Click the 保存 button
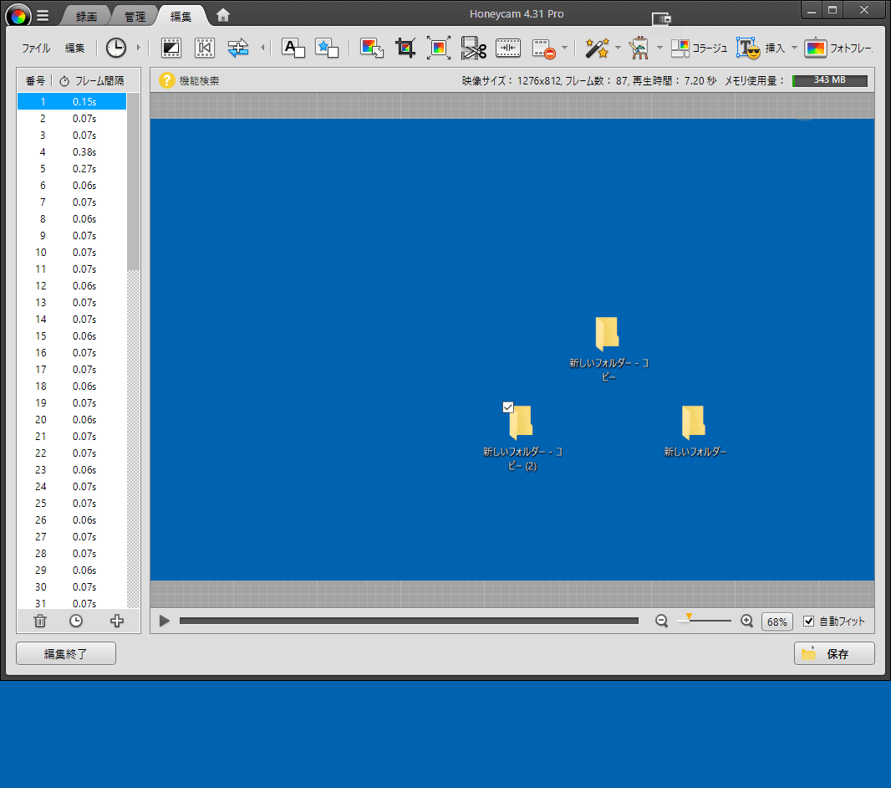This screenshot has width=891, height=788. (834, 653)
